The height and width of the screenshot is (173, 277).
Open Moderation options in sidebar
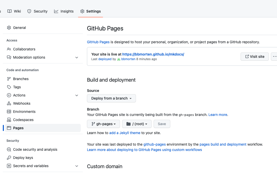pos(43,57)
